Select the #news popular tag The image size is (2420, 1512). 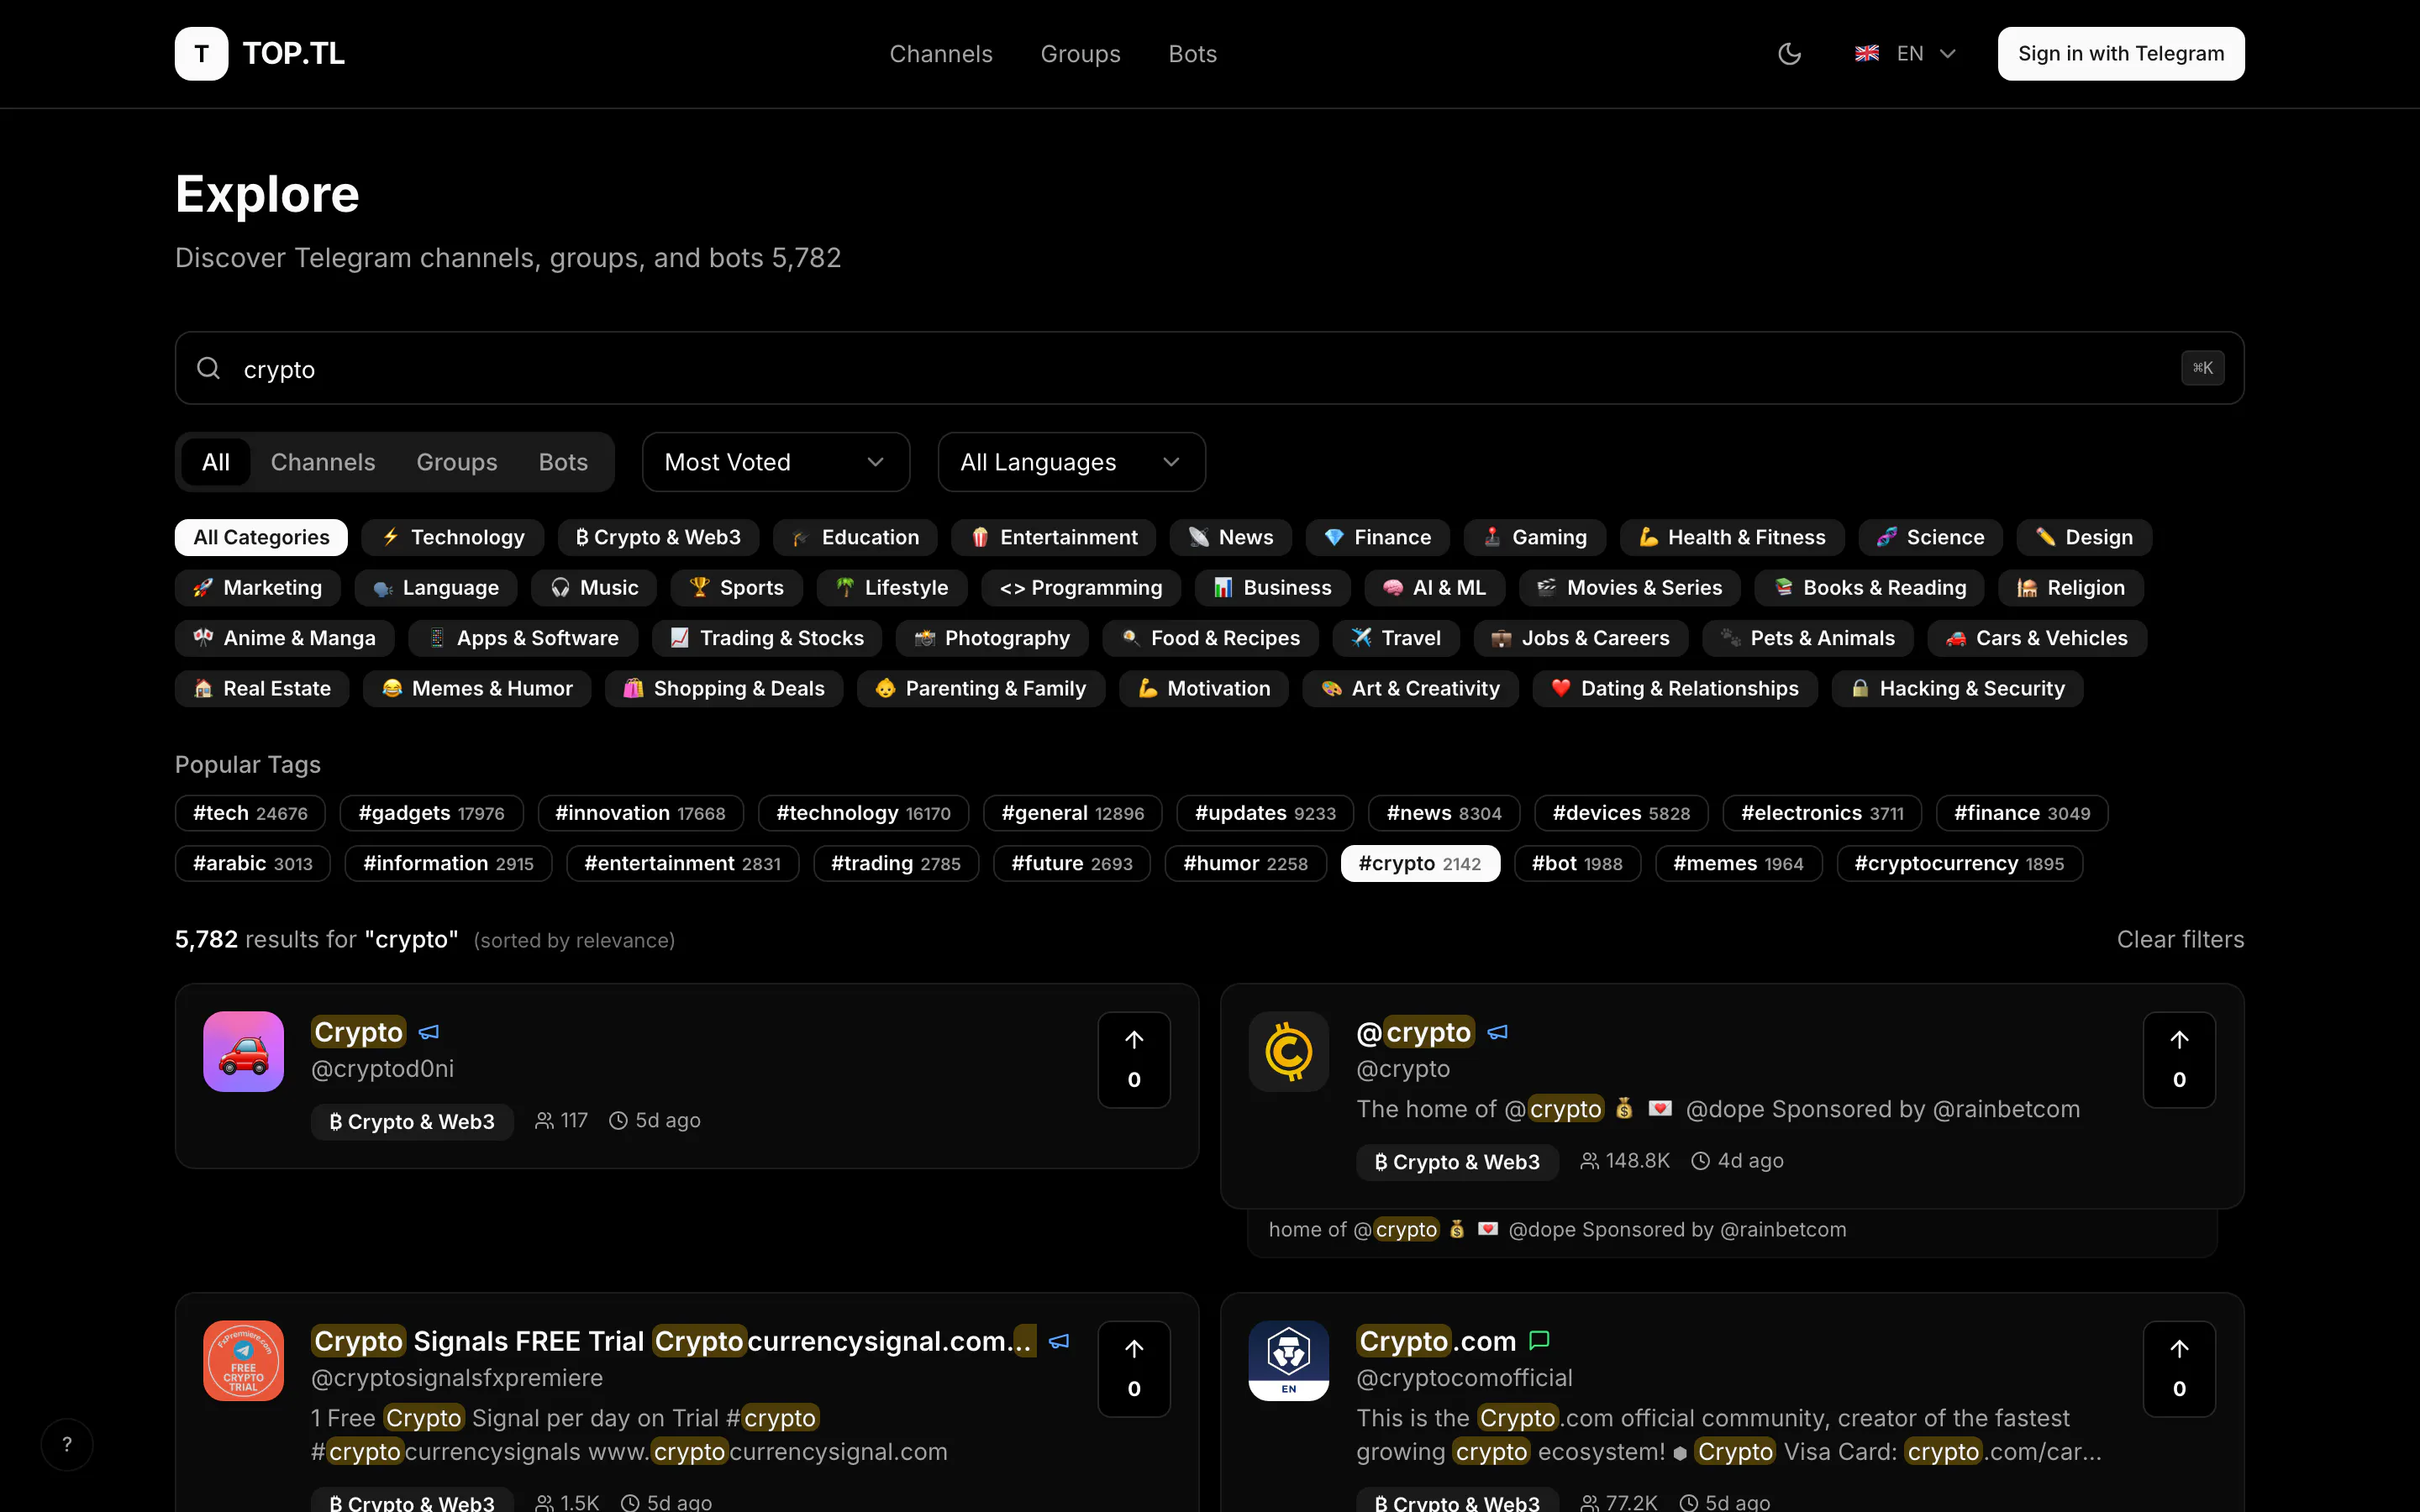point(1444,813)
